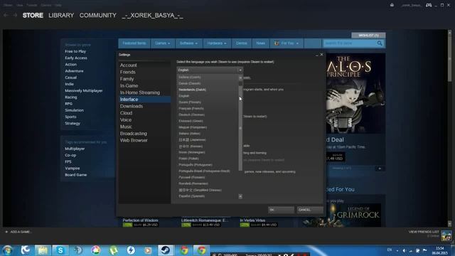Click the store search magnifier icon
Viewport: 455px width, 256px height.
point(380,43)
